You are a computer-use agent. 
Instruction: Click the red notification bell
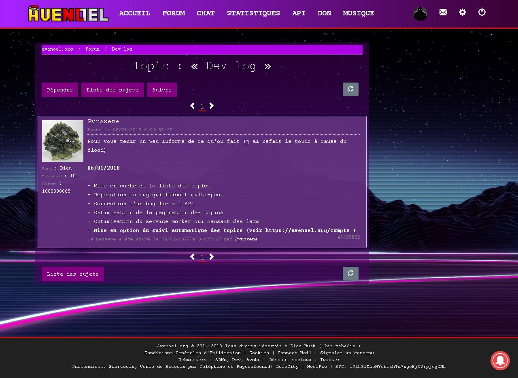pyautogui.click(x=500, y=361)
